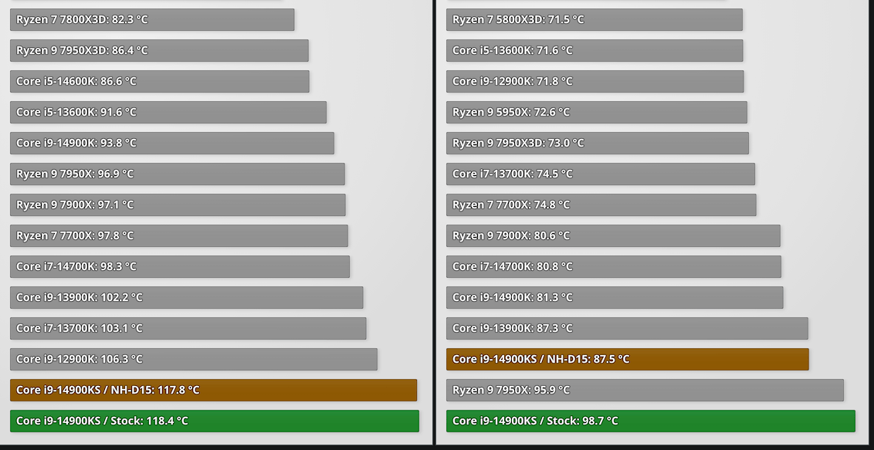The height and width of the screenshot is (450, 874).
Task: Click the Ryzen 9 5950X 72.6 °C bar
Action: (597, 113)
